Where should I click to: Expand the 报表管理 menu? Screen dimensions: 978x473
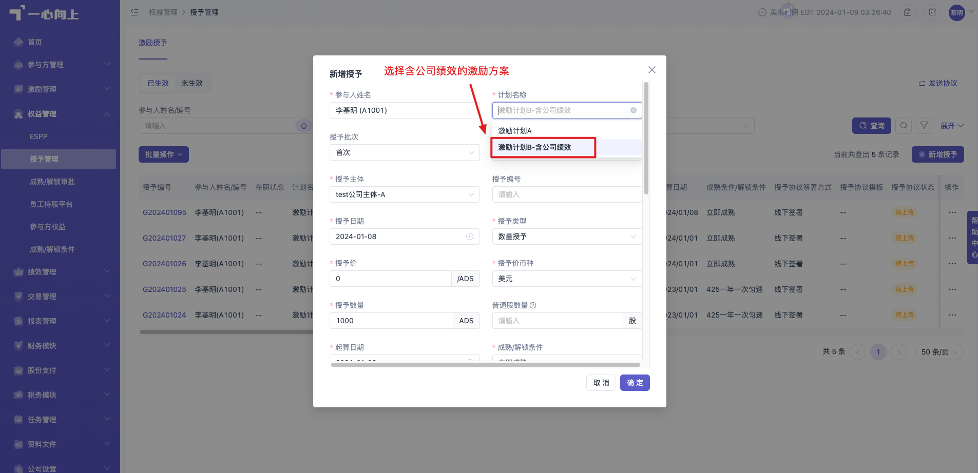coord(60,321)
